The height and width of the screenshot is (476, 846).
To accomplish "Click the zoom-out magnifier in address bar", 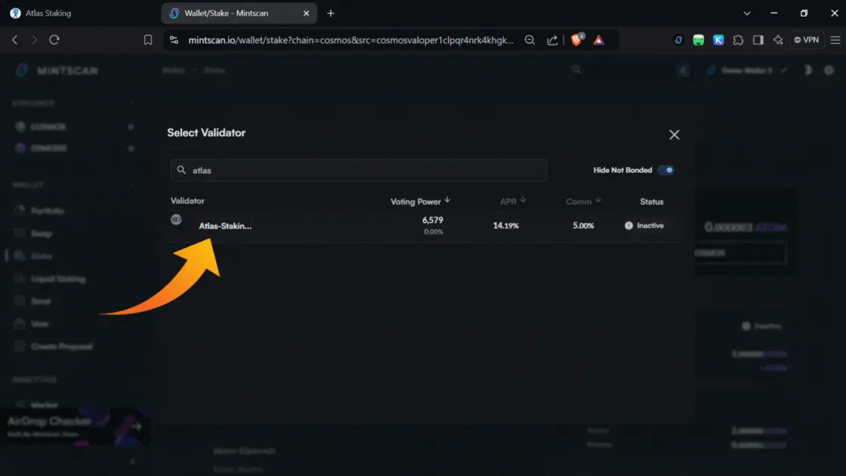I will (530, 40).
